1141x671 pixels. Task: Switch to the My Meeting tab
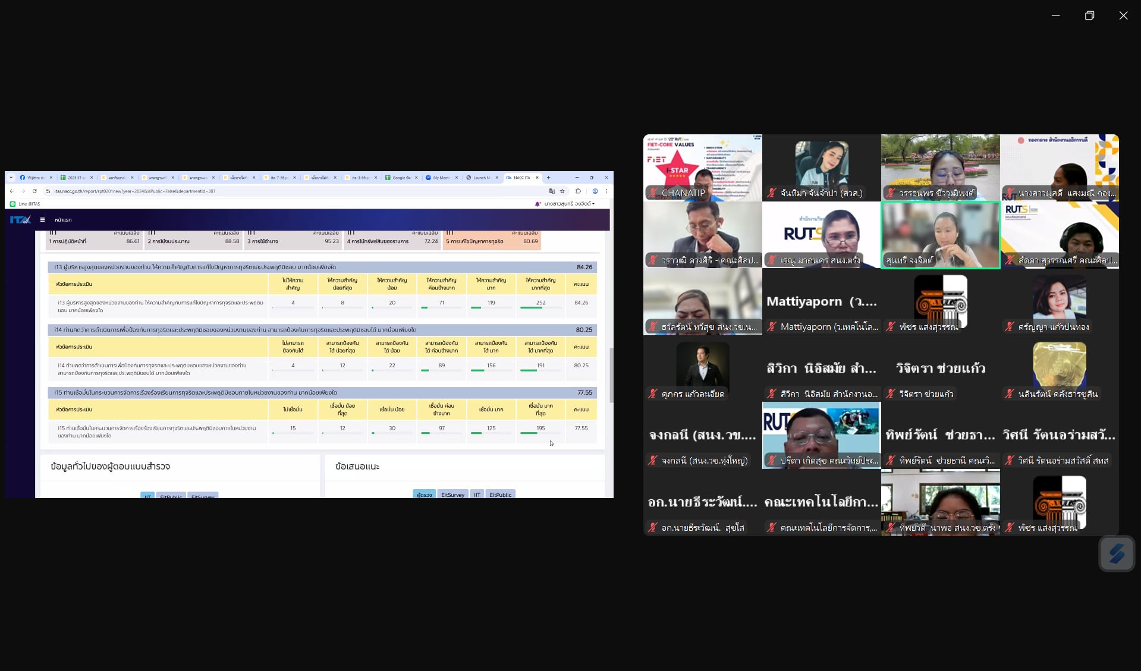pyautogui.click(x=442, y=178)
